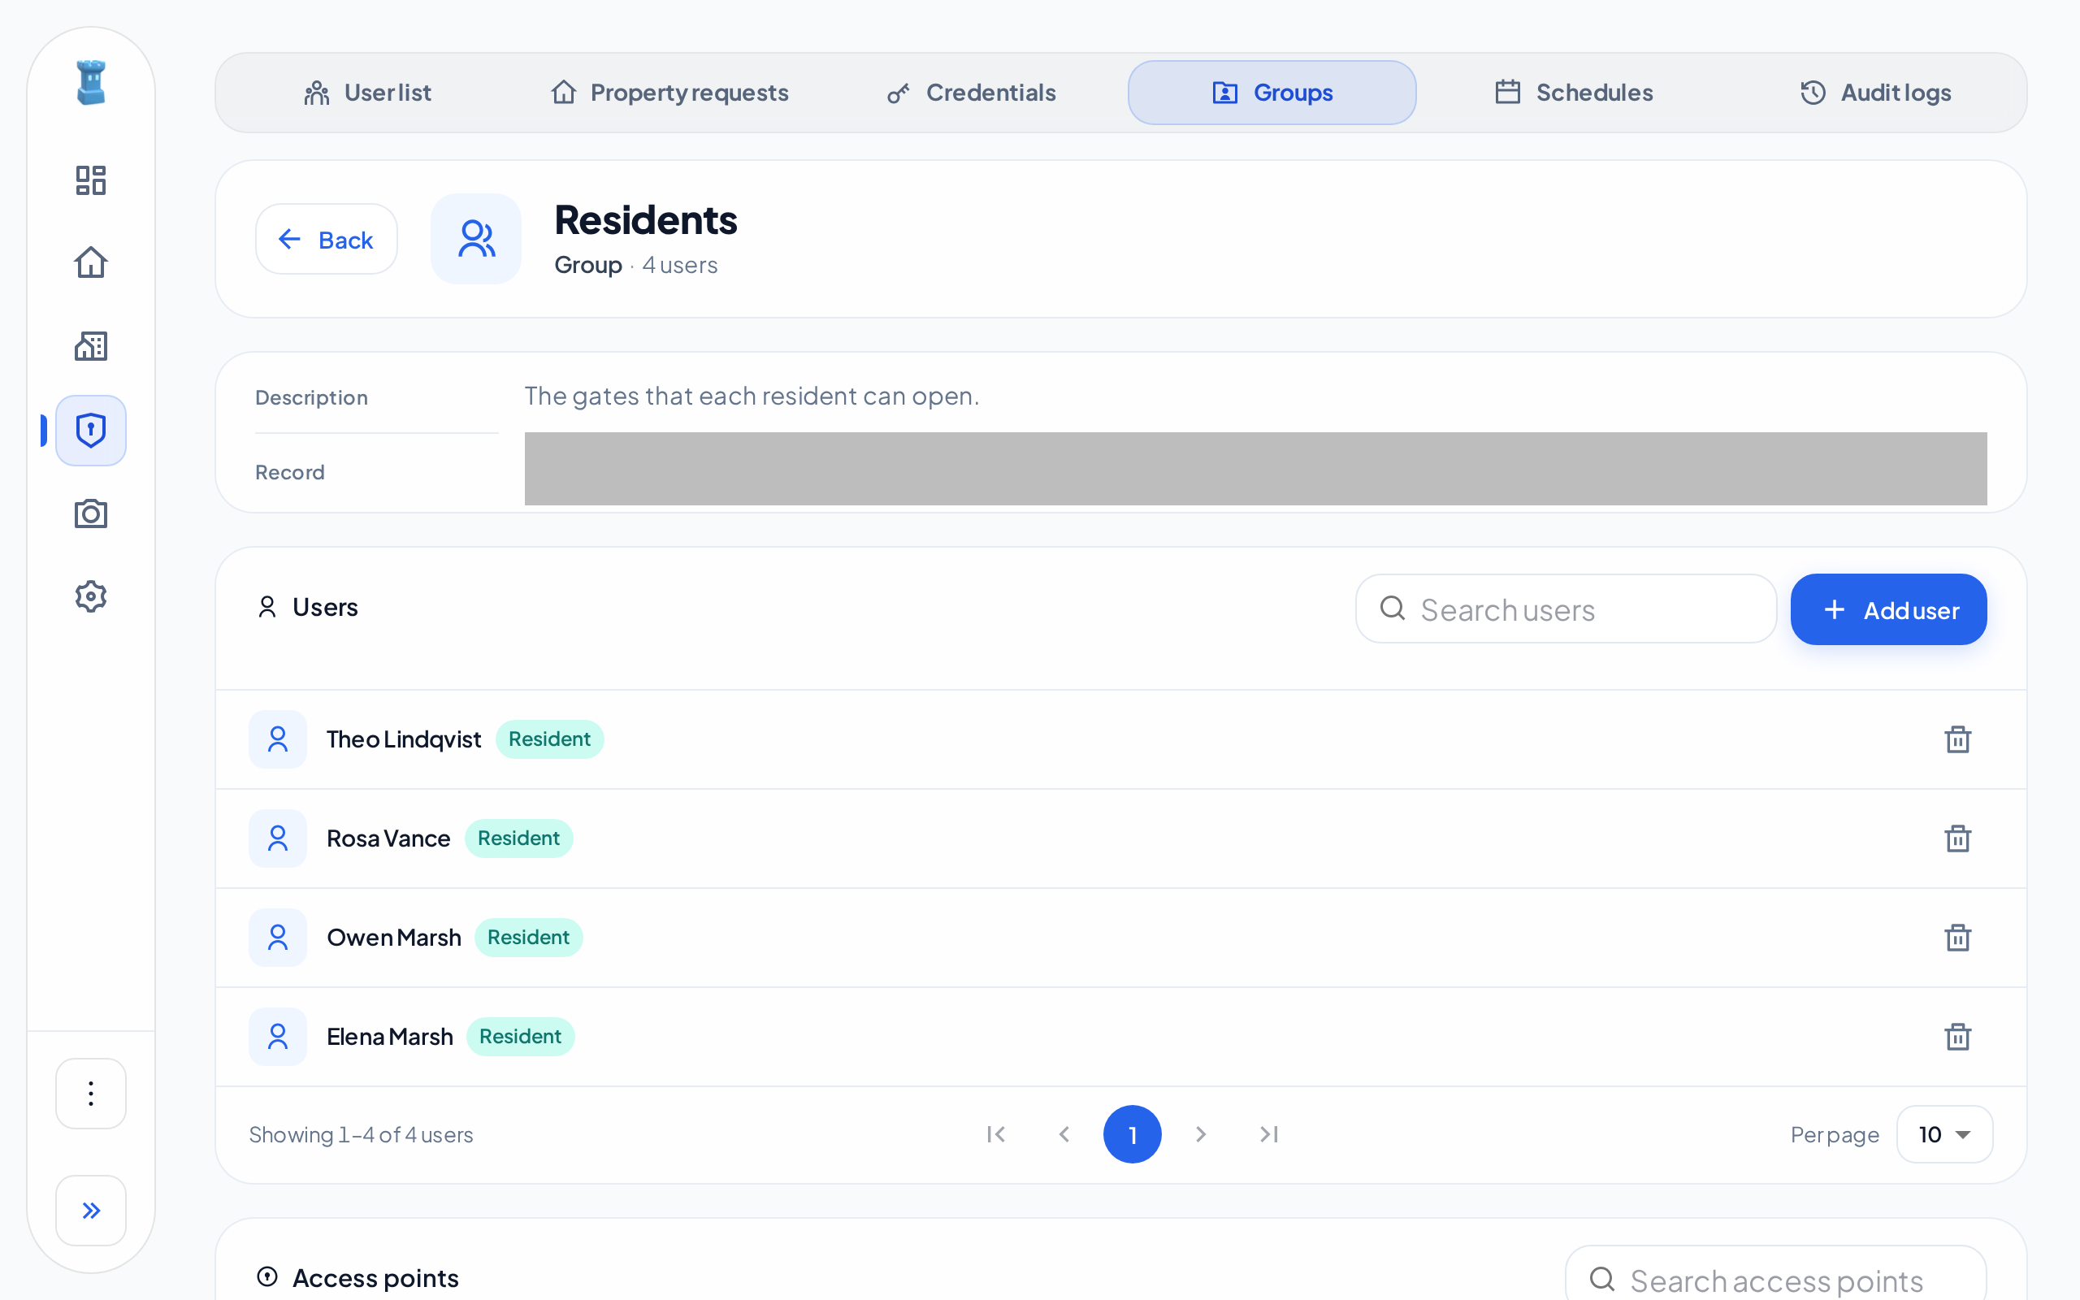
Task: Select the shield access control sidebar icon
Action: (90, 430)
